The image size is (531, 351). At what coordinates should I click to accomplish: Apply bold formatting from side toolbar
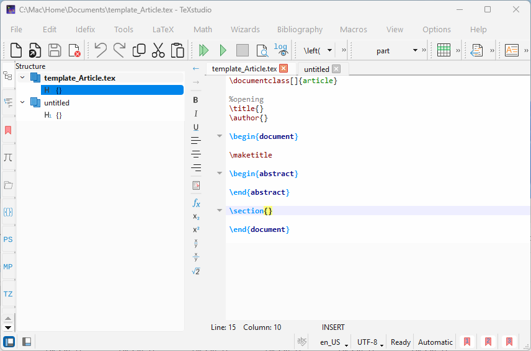coord(195,100)
